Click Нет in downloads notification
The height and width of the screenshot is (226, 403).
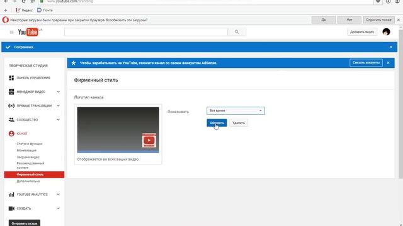click(349, 19)
